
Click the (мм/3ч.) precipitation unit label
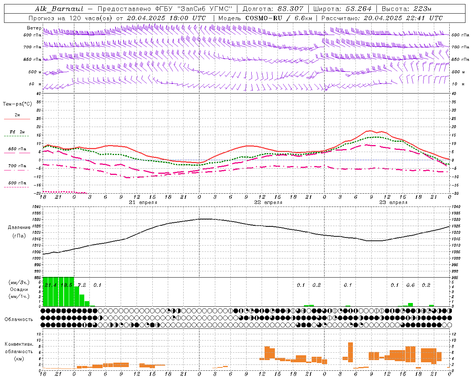[x=19, y=282]
